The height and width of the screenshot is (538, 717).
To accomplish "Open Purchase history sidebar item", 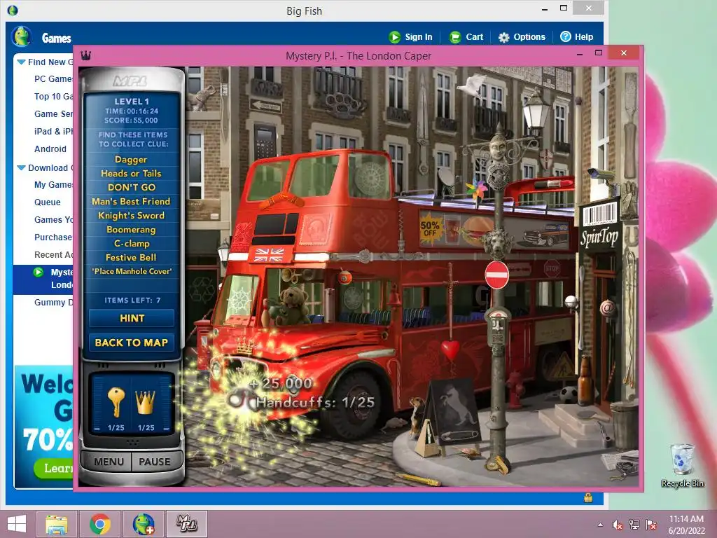I will 53,237.
